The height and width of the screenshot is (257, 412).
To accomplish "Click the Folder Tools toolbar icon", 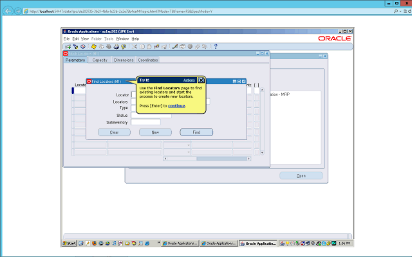I will coord(205,47).
